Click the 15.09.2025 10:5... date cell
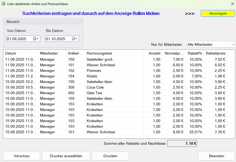Image resolution: width=236 pixels, height=162 pixels. click(21, 87)
